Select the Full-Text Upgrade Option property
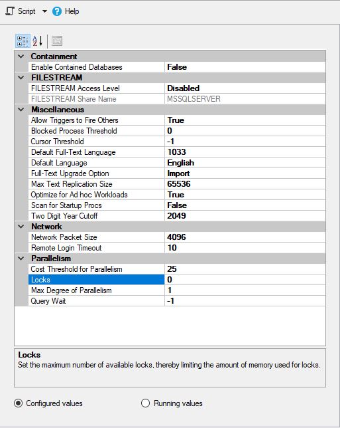The image size is (340, 428). coord(96,173)
